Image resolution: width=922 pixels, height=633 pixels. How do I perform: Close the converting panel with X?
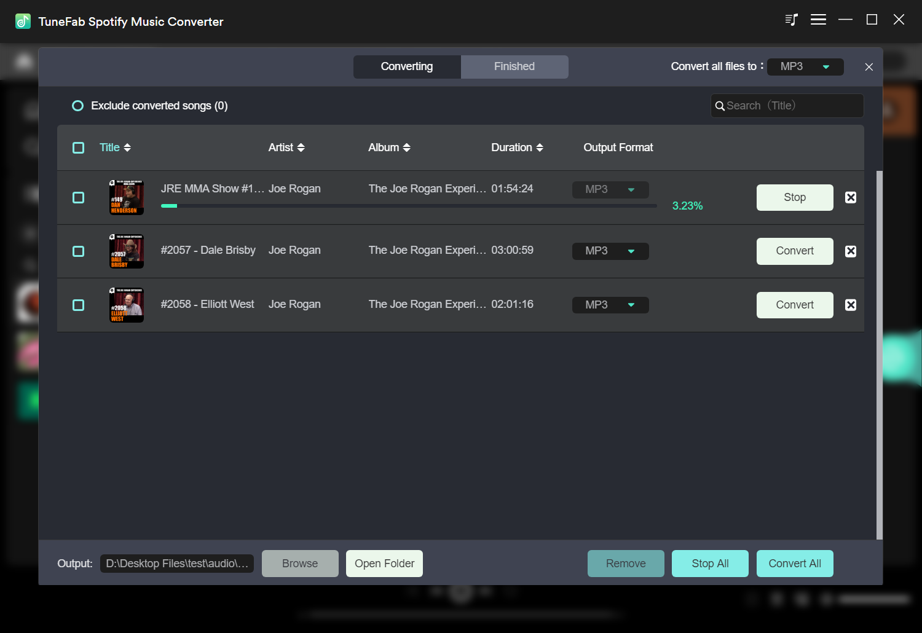click(x=869, y=67)
